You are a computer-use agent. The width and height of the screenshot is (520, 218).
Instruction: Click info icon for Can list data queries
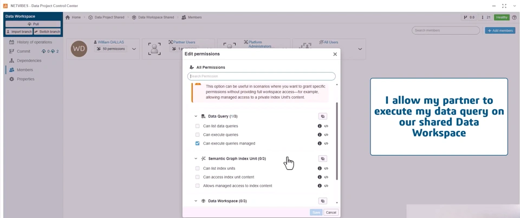[x=320, y=126]
